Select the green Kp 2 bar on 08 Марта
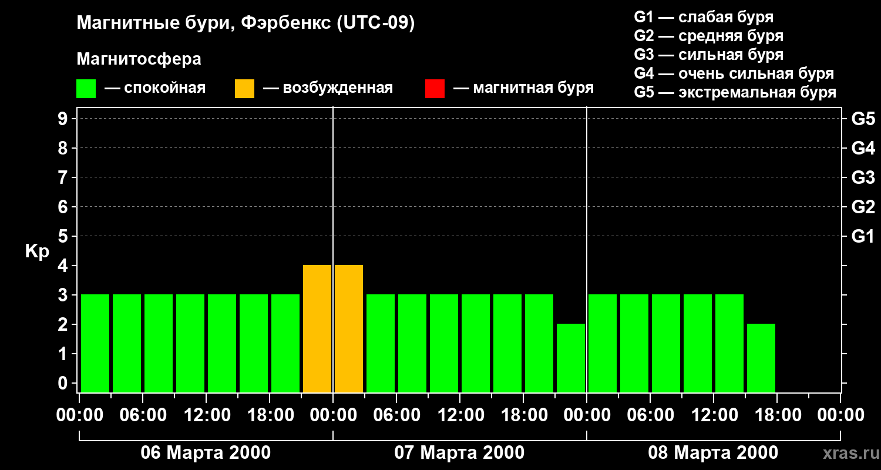Image resolution: width=881 pixels, height=470 pixels. coord(761,358)
